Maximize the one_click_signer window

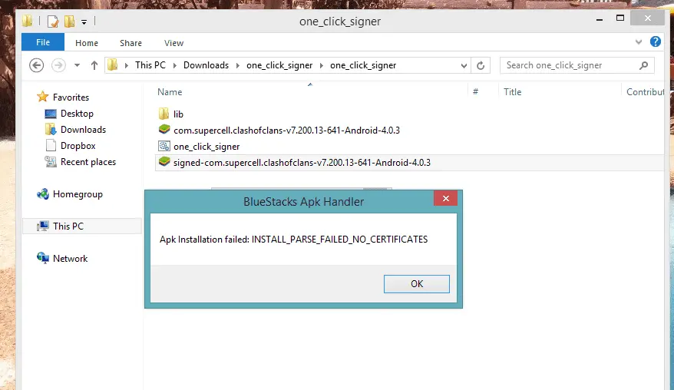tap(619, 18)
